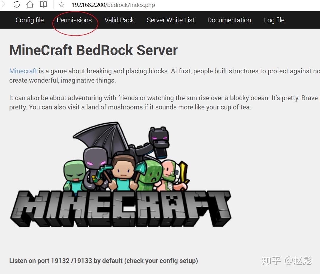Screen dimensions: 320x274
Task: Open reading view book icon
Action: point(43,4)
